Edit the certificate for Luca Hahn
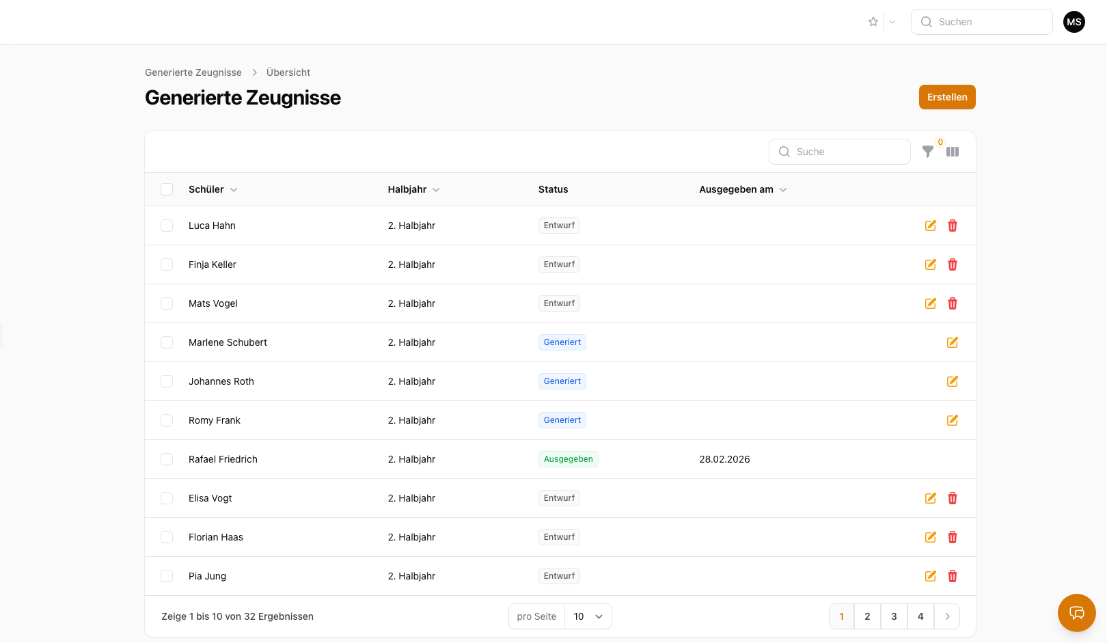This screenshot has height=643, width=1107. (x=930, y=225)
